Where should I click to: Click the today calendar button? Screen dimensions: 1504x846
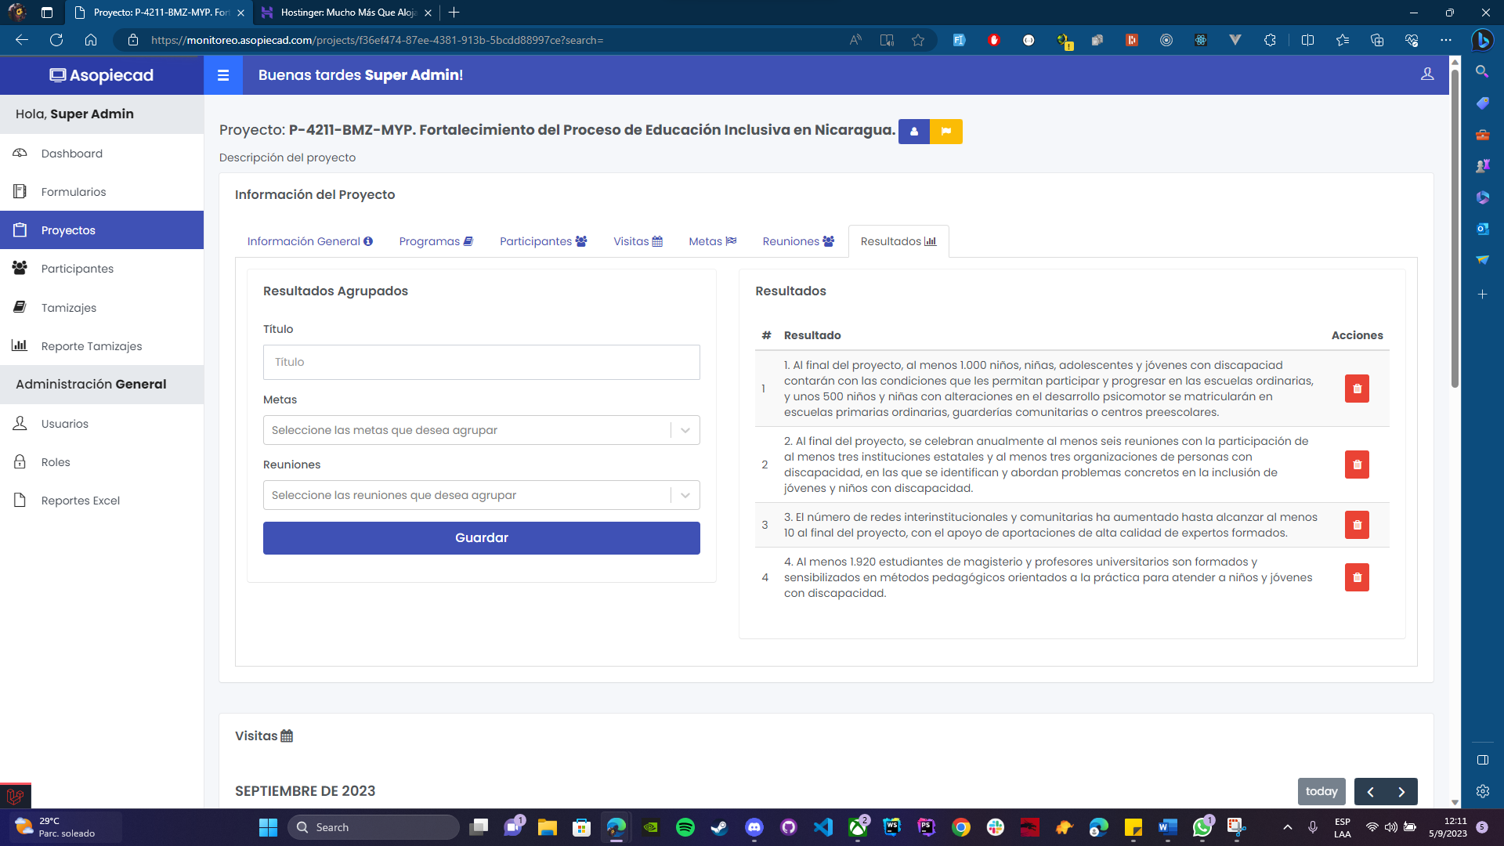point(1321,792)
